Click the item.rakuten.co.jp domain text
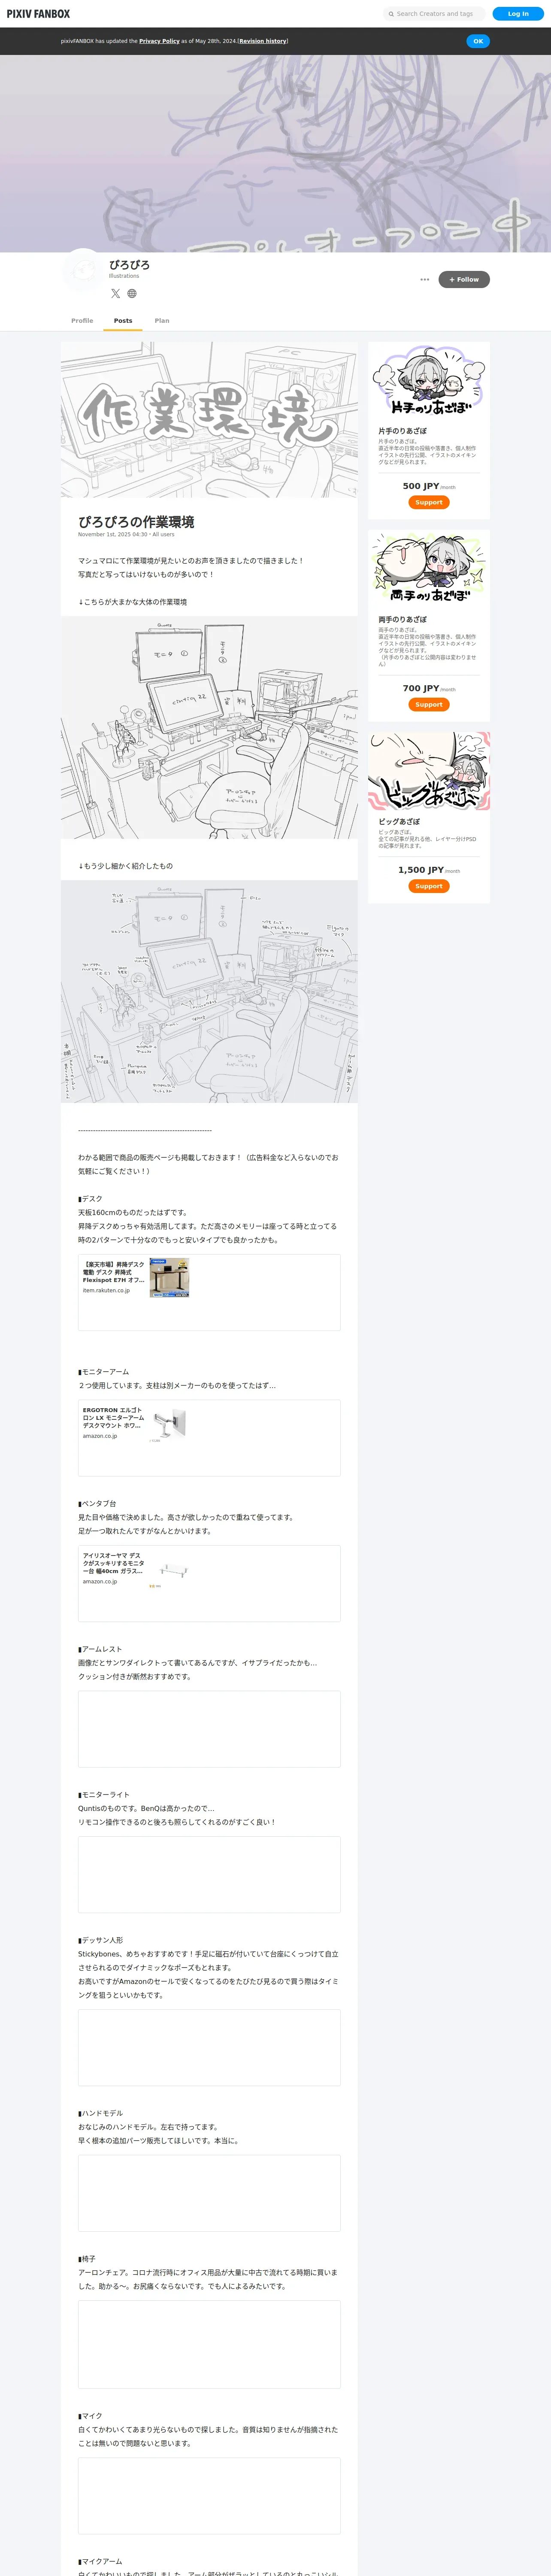 pyautogui.click(x=106, y=1290)
